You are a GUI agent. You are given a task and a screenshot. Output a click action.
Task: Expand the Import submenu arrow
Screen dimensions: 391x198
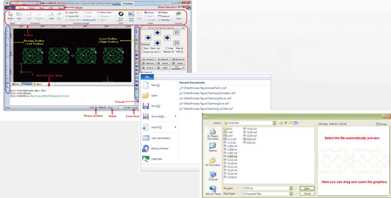pyautogui.click(x=176, y=127)
